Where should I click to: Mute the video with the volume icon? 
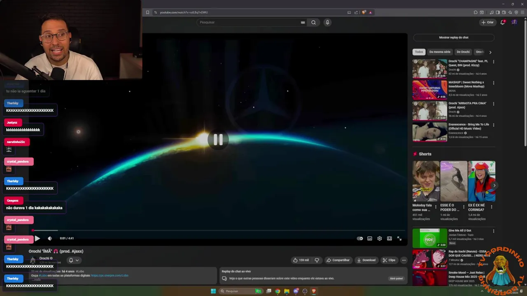click(50, 238)
